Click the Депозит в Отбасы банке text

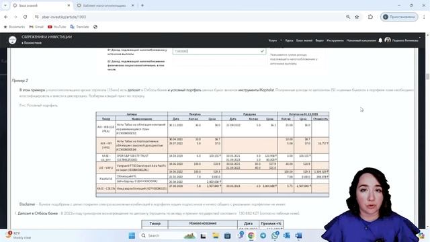[38, 213]
